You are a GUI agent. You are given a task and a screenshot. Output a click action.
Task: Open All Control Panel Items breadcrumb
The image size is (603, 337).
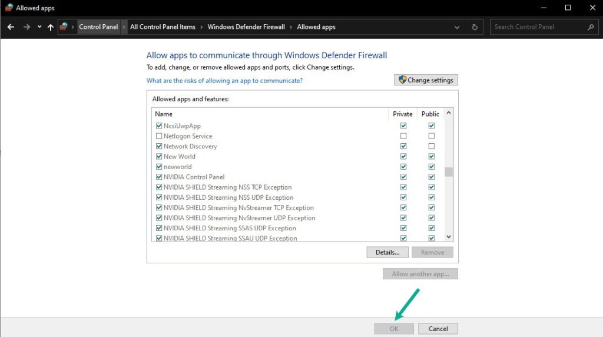[163, 27]
